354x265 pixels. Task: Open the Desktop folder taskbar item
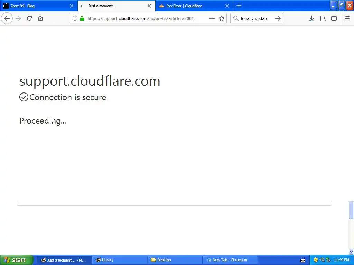point(175,260)
